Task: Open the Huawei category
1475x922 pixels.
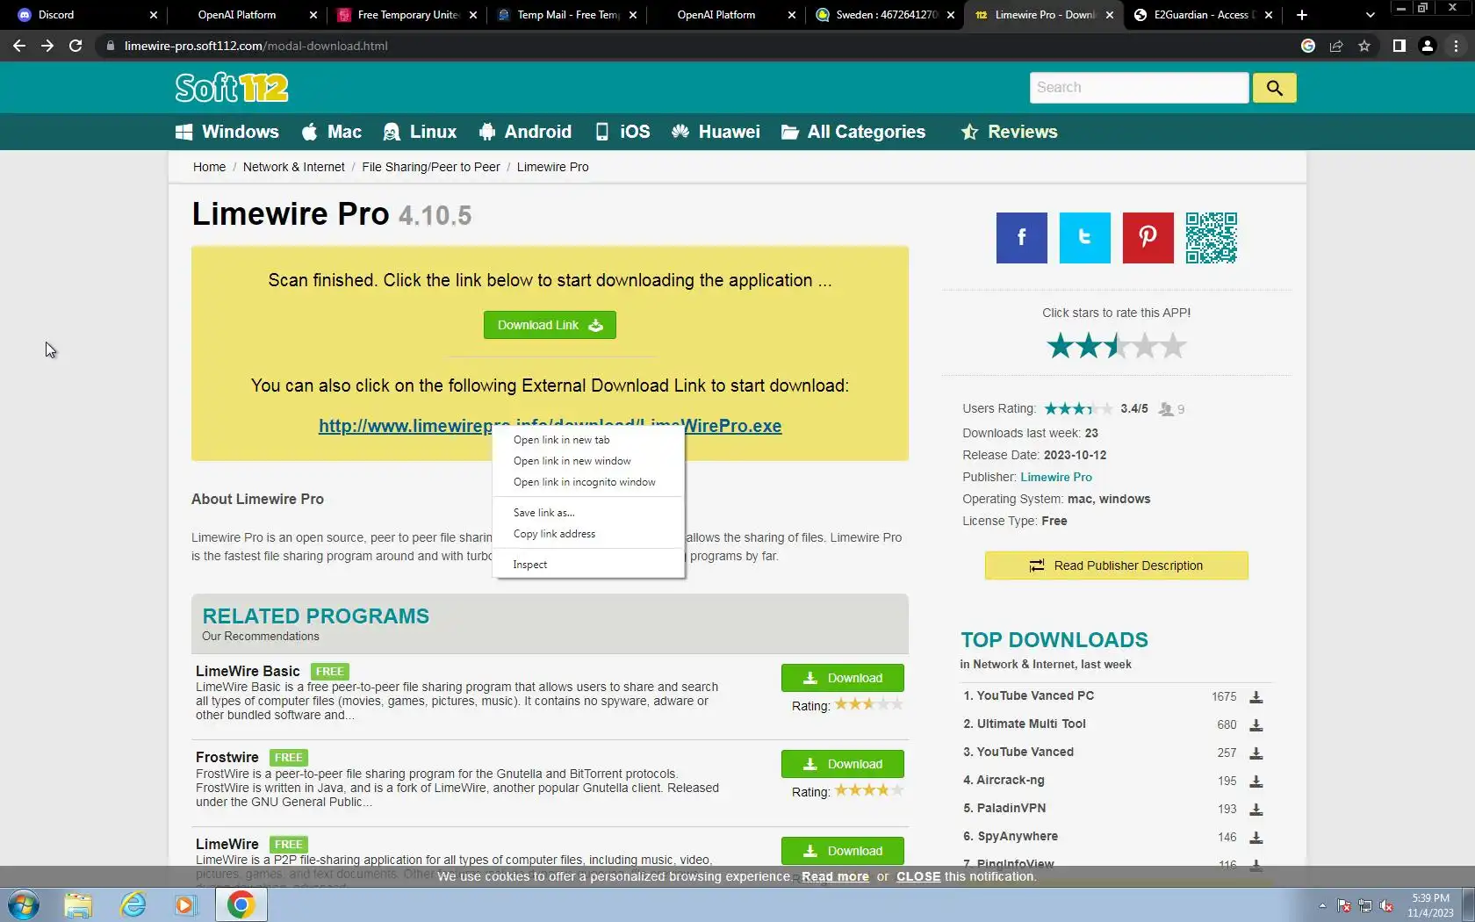Action: 716,132
